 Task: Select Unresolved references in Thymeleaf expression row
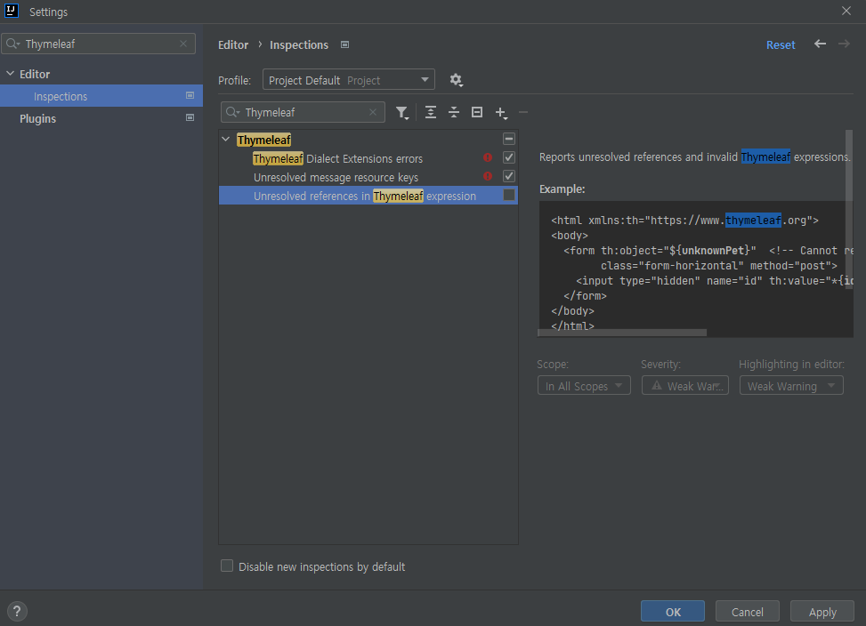(x=368, y=196)
